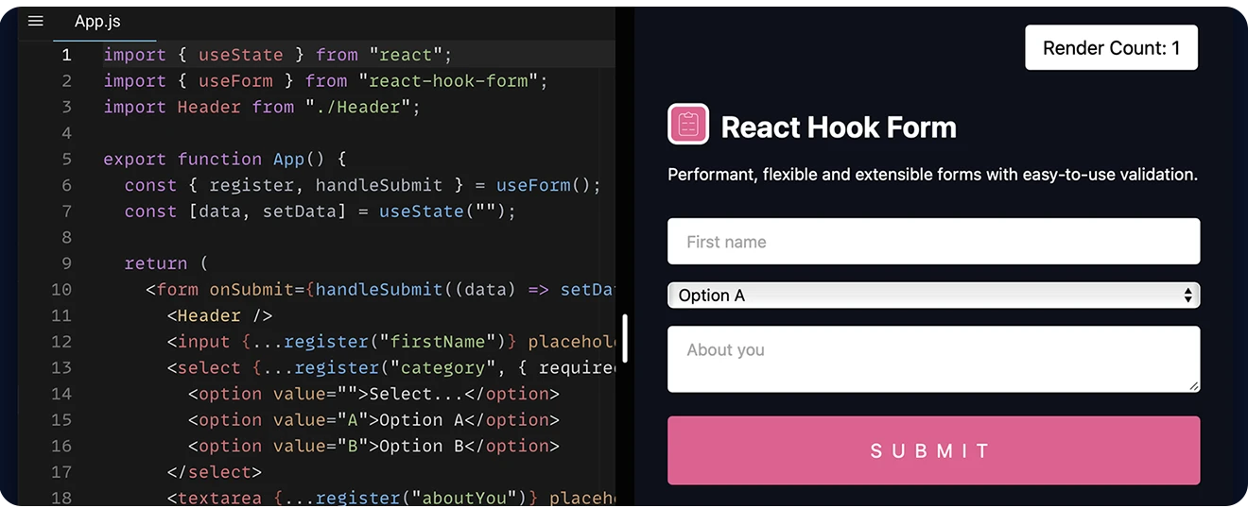Viewport: 1248px width, 508px height.
Task: Click register("firstName") in code
Action: click(x=393, y=342)
